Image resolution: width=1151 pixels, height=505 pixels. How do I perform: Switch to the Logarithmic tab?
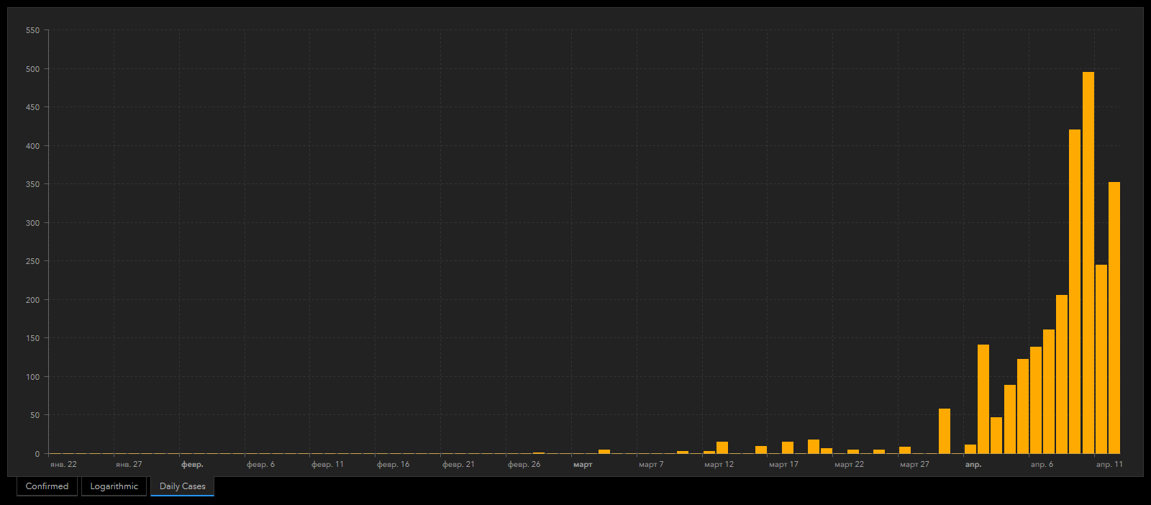(x=114, y=486)
